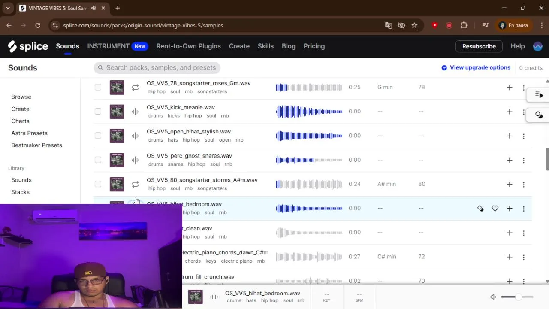Add OS_VV5_kick_meanie.wav with plus icon
Viewport: 549px width, 309px height.
click(x=510, y=112)
